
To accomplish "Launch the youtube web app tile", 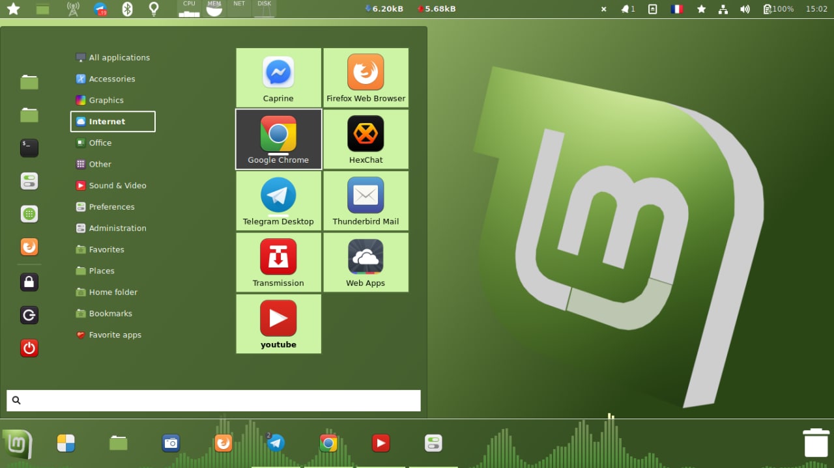I will point(278,323).
